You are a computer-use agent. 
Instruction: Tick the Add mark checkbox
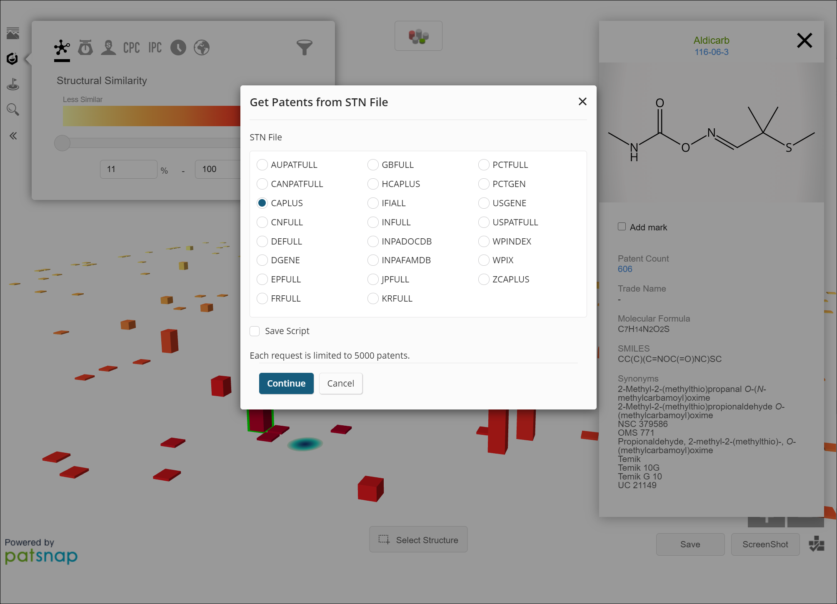coord(622,227)
